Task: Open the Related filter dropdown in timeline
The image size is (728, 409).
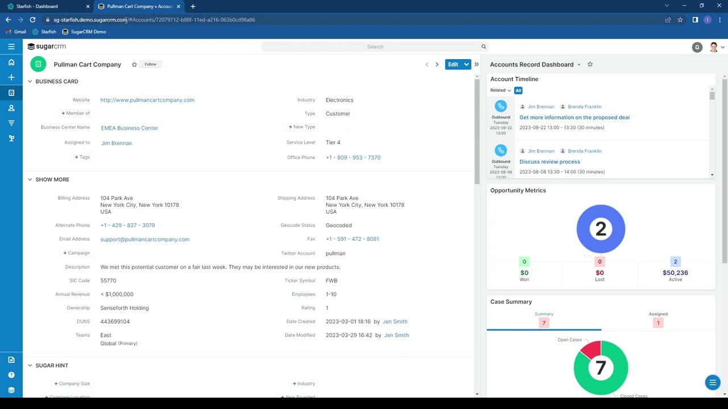Action: [x=500, y=90]
